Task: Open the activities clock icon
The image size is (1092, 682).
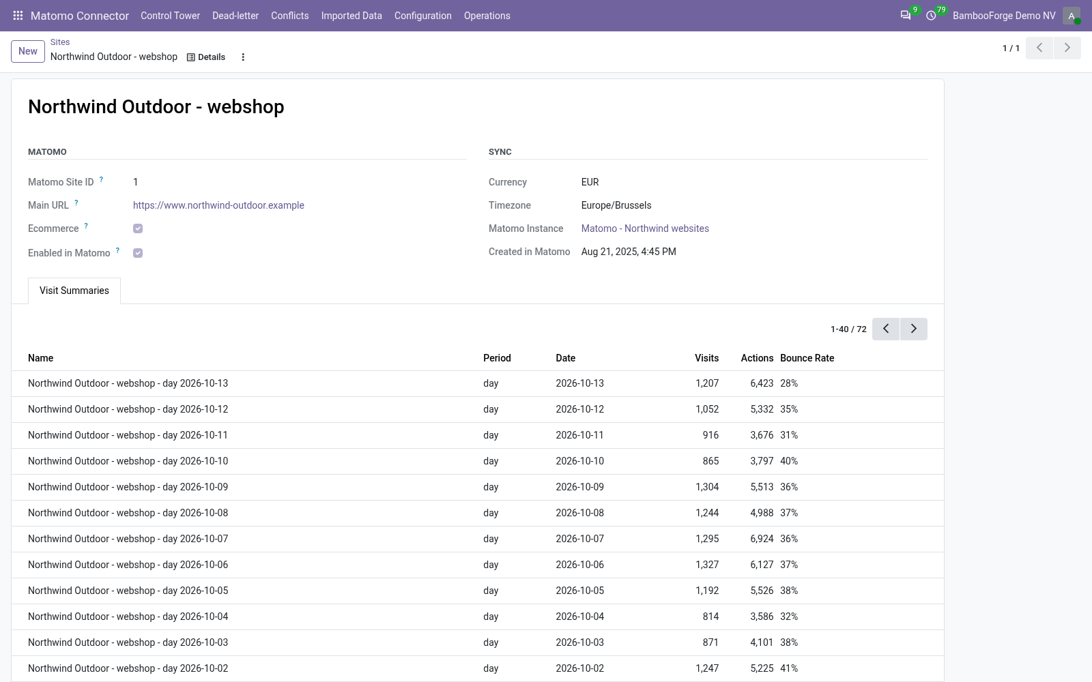Action: (931, 16)
